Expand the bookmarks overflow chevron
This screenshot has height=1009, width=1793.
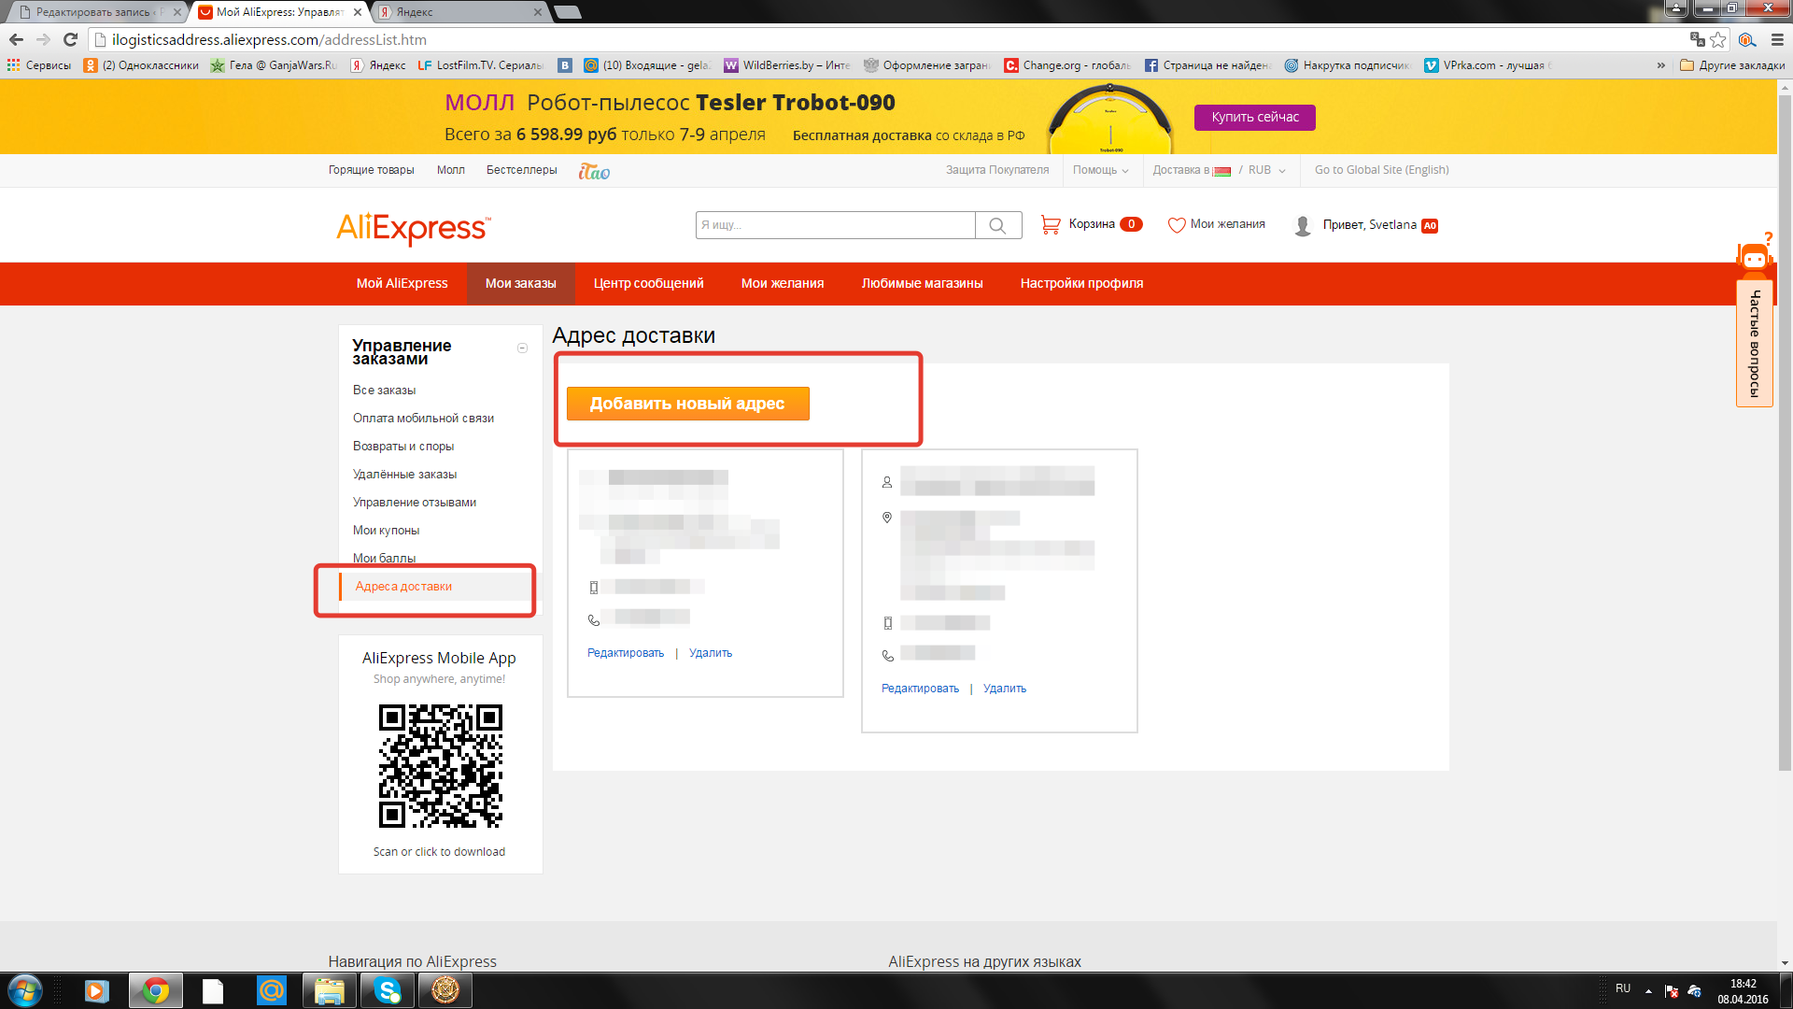(1661, 65)
